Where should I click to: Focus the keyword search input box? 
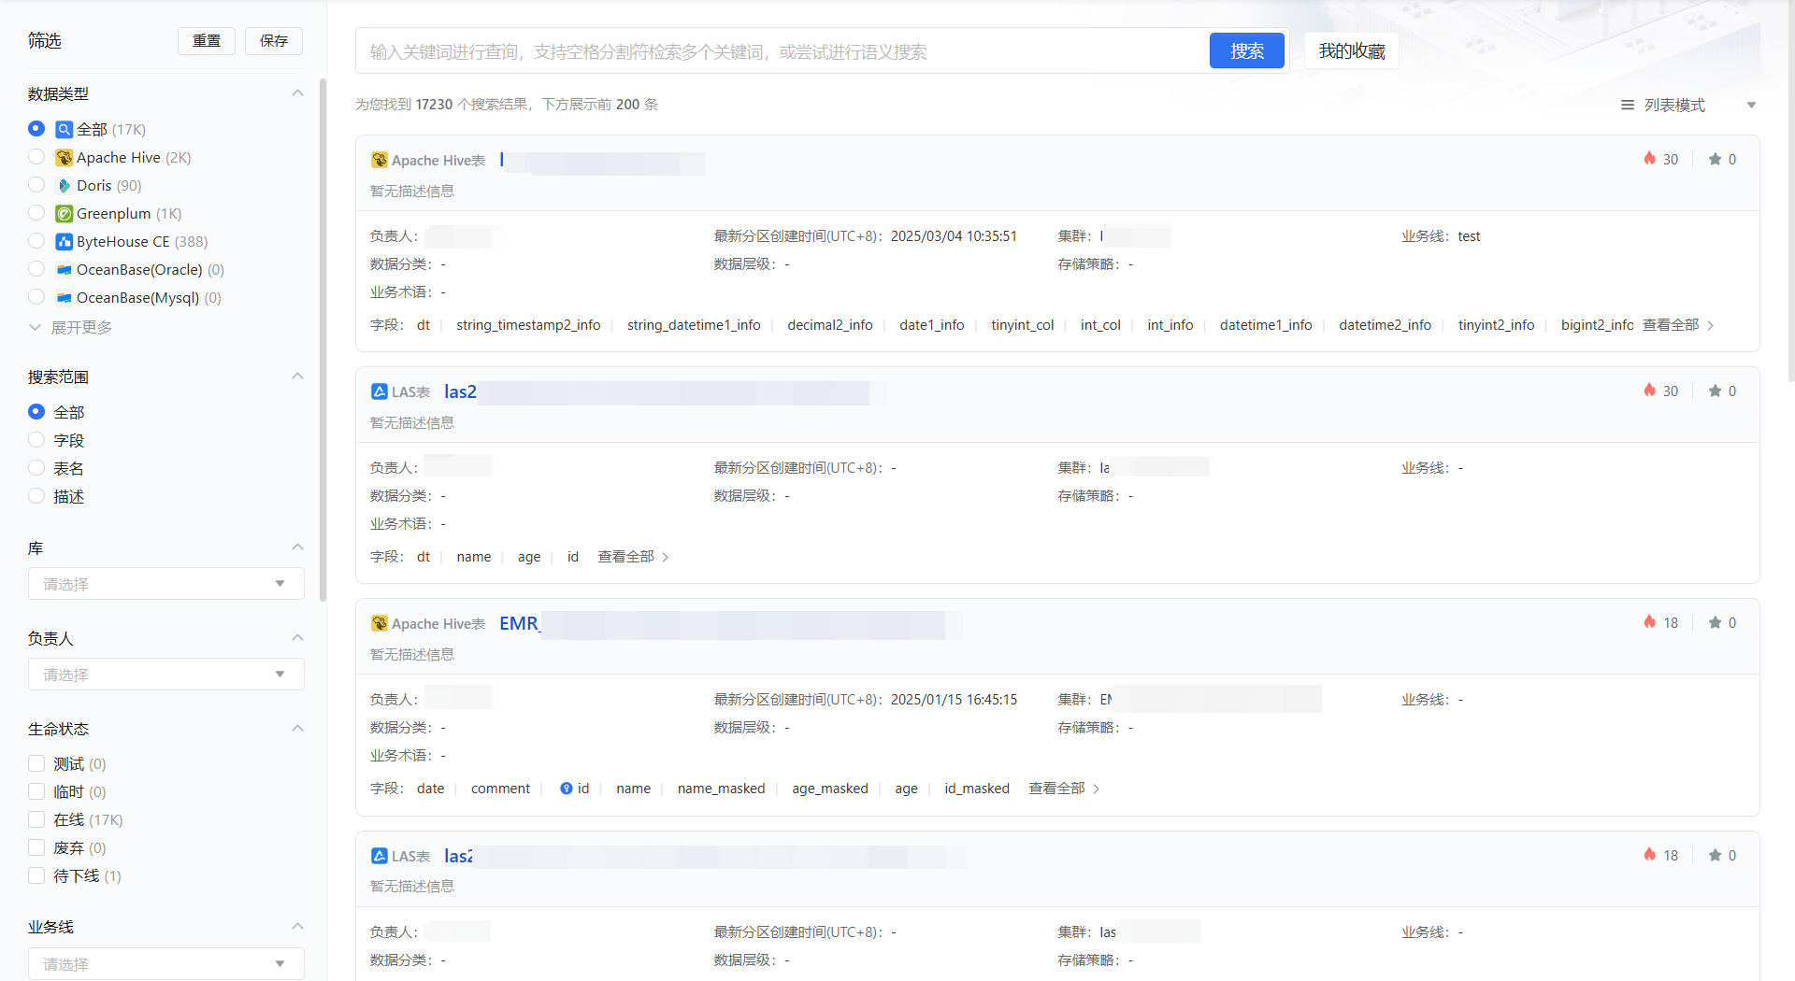pos(781,51)
